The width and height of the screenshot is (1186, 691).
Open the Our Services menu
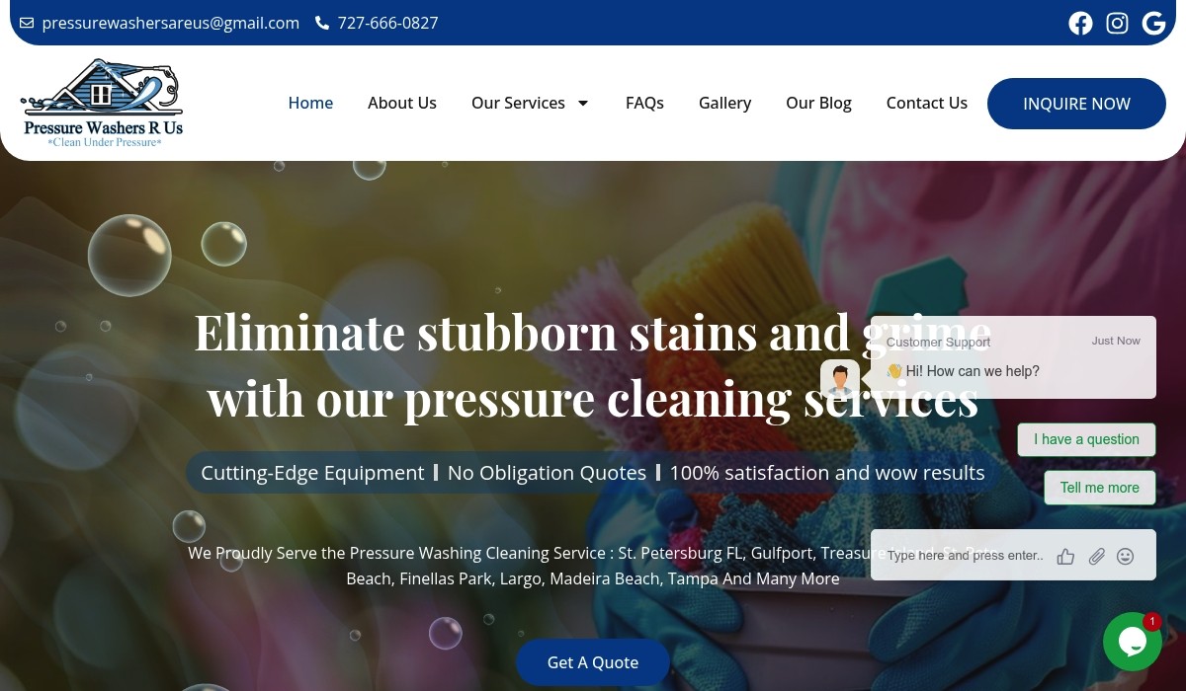(518, 103)
